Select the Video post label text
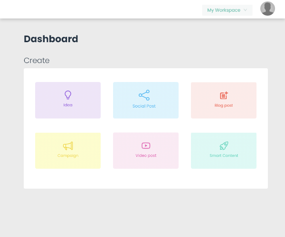 pyautogui.click(x=146, y=155)
